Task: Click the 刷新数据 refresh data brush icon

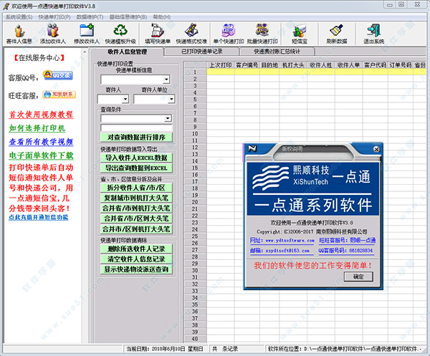Action: (x=337, y=34)
